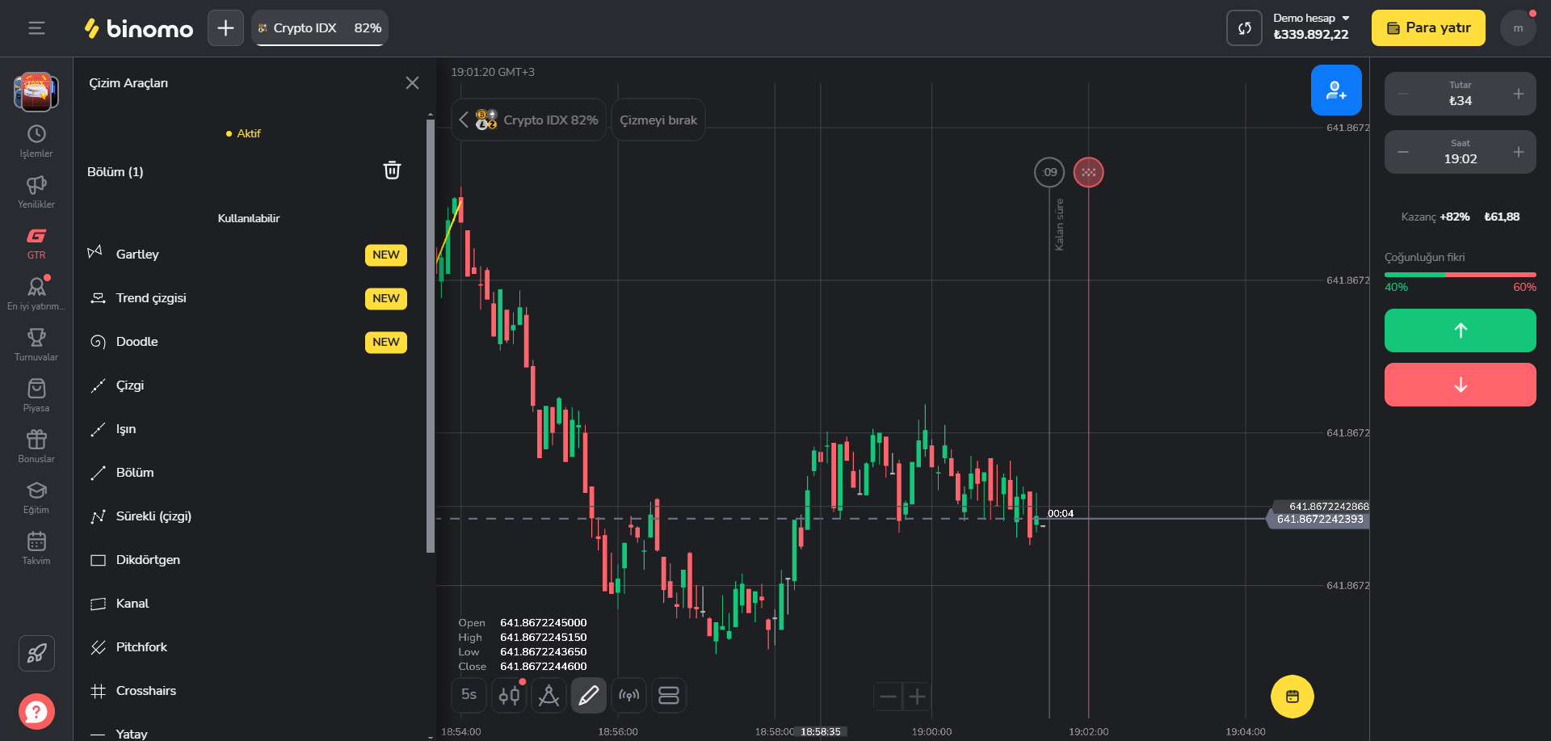Open the 5s timeframe selector
Screen dimensions: 1551x741
pos(469,695)
